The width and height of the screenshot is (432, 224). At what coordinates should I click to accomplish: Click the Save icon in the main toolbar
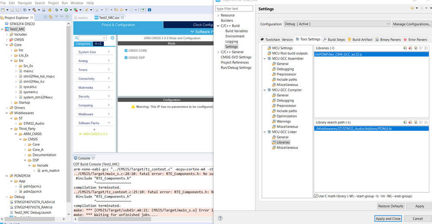pos(12,10)
